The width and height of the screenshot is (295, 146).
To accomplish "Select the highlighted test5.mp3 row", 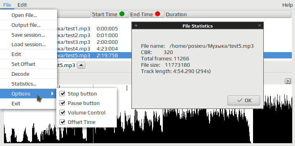I will (94, 56).
